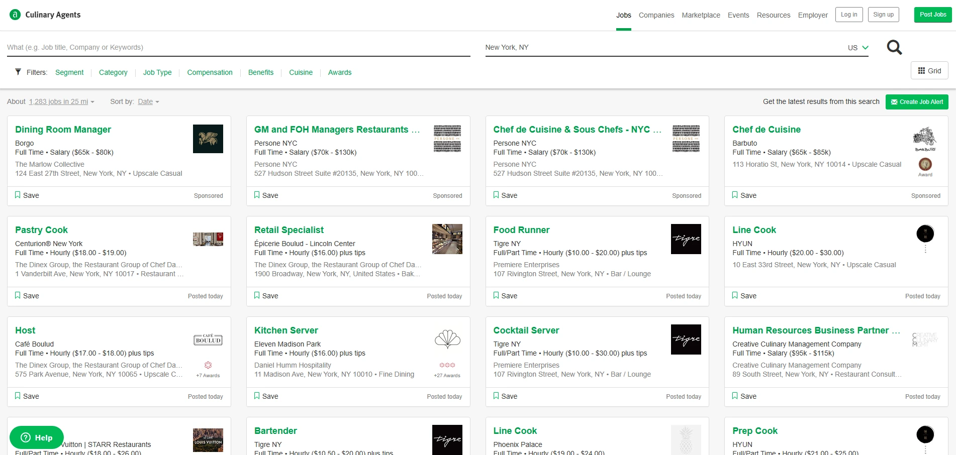The height and width of the screenshot is (455, 956).
Task: Click the green Post Jobs button
Action: click(x=933, y=15)
